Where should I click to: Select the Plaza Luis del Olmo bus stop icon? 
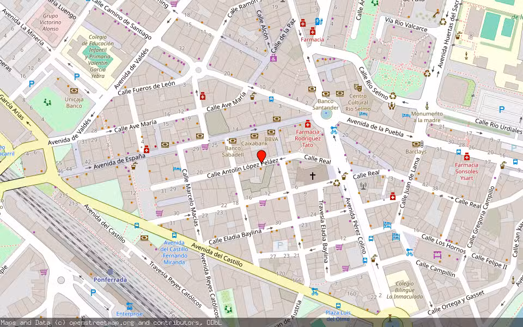[x=338, y=305]
